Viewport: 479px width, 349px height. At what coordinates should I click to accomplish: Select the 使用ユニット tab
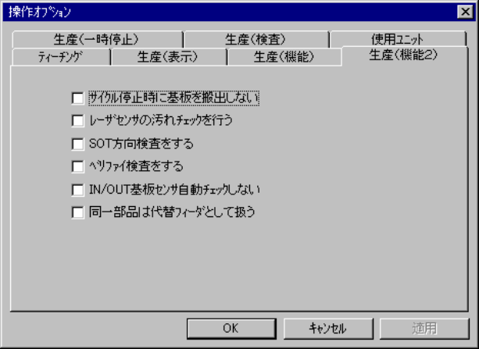[398, 39]
